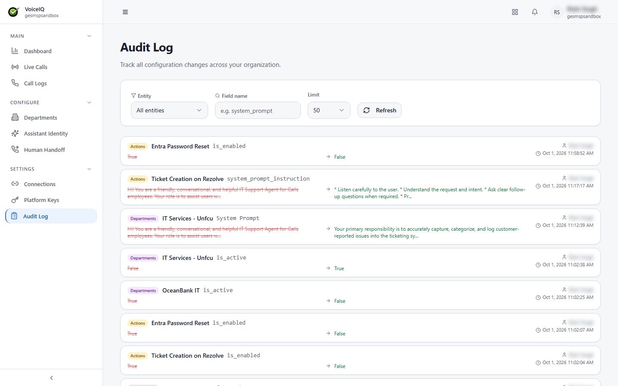Click the Live Calls broadcast icon

pos(15,67)
